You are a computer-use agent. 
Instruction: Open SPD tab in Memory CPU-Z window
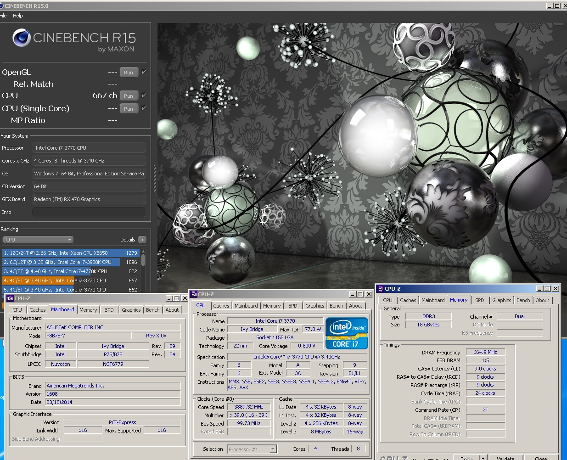tap(479, 300)
